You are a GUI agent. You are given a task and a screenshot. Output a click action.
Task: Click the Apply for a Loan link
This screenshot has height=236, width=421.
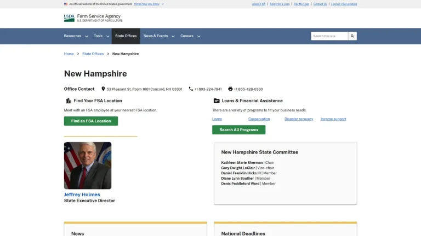point(280,4)
